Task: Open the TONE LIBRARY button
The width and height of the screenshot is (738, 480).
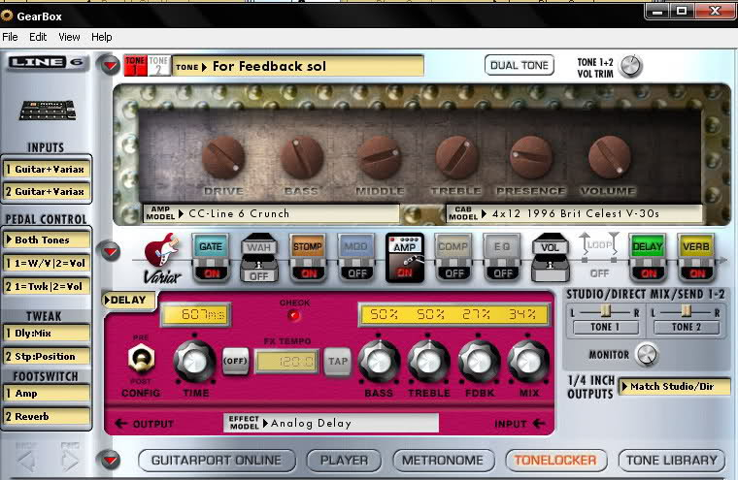Action: coord(671,460)
